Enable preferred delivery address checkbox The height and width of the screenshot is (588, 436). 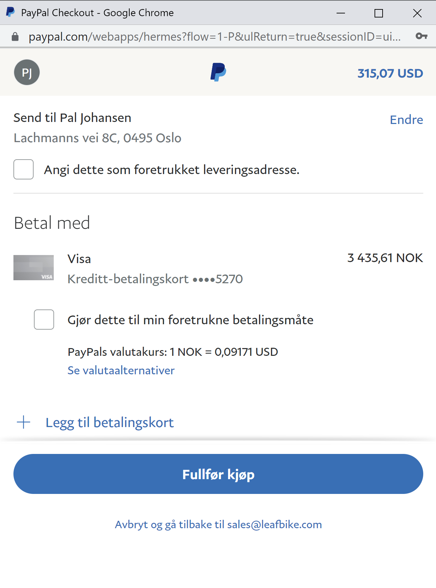point(24,169)
